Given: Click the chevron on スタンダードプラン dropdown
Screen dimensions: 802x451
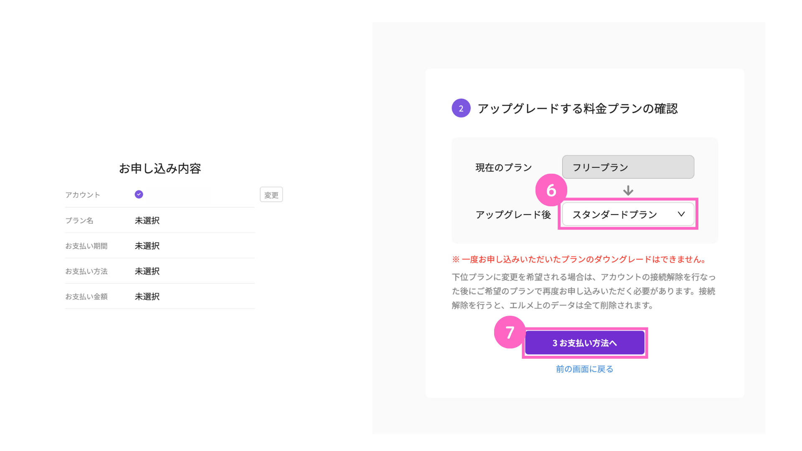Looking at the screenshot, I should pos(681,214).
